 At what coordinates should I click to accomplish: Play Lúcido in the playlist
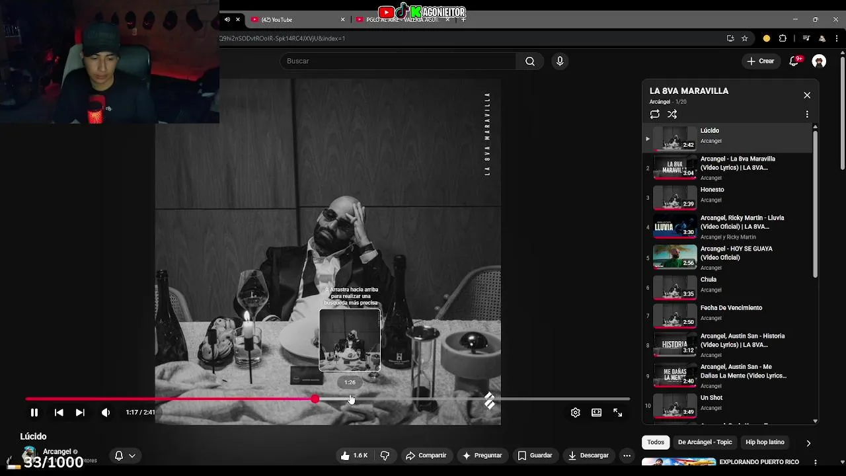tap(726, 138)
